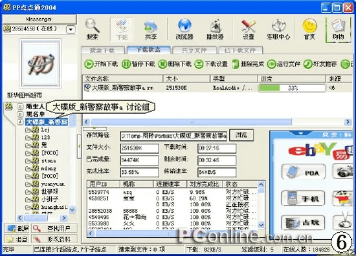Switch to the 共享文件 tab
The width and height of the screenshot is (356, 256).
pos(194,50)
